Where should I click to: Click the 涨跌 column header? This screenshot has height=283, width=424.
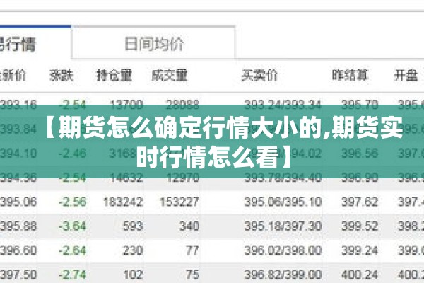pos(61,75)
